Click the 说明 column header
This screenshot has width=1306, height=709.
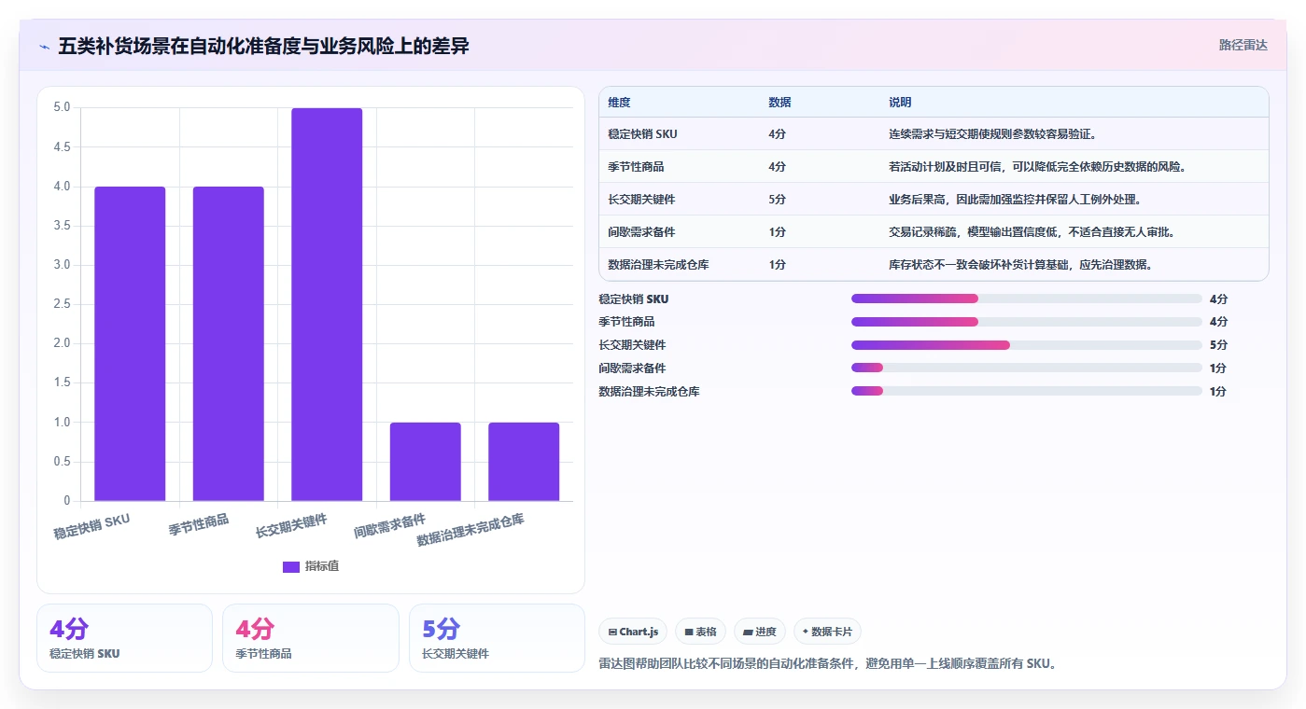click(x=900, y=103)
